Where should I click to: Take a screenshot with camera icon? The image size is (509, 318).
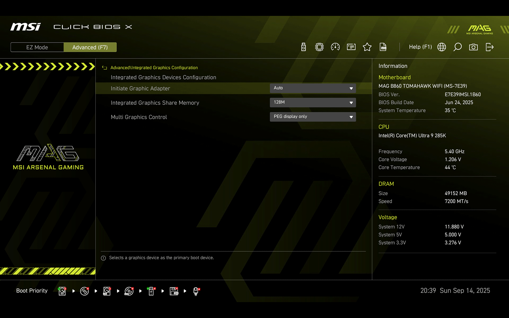(x=473, y=47)
